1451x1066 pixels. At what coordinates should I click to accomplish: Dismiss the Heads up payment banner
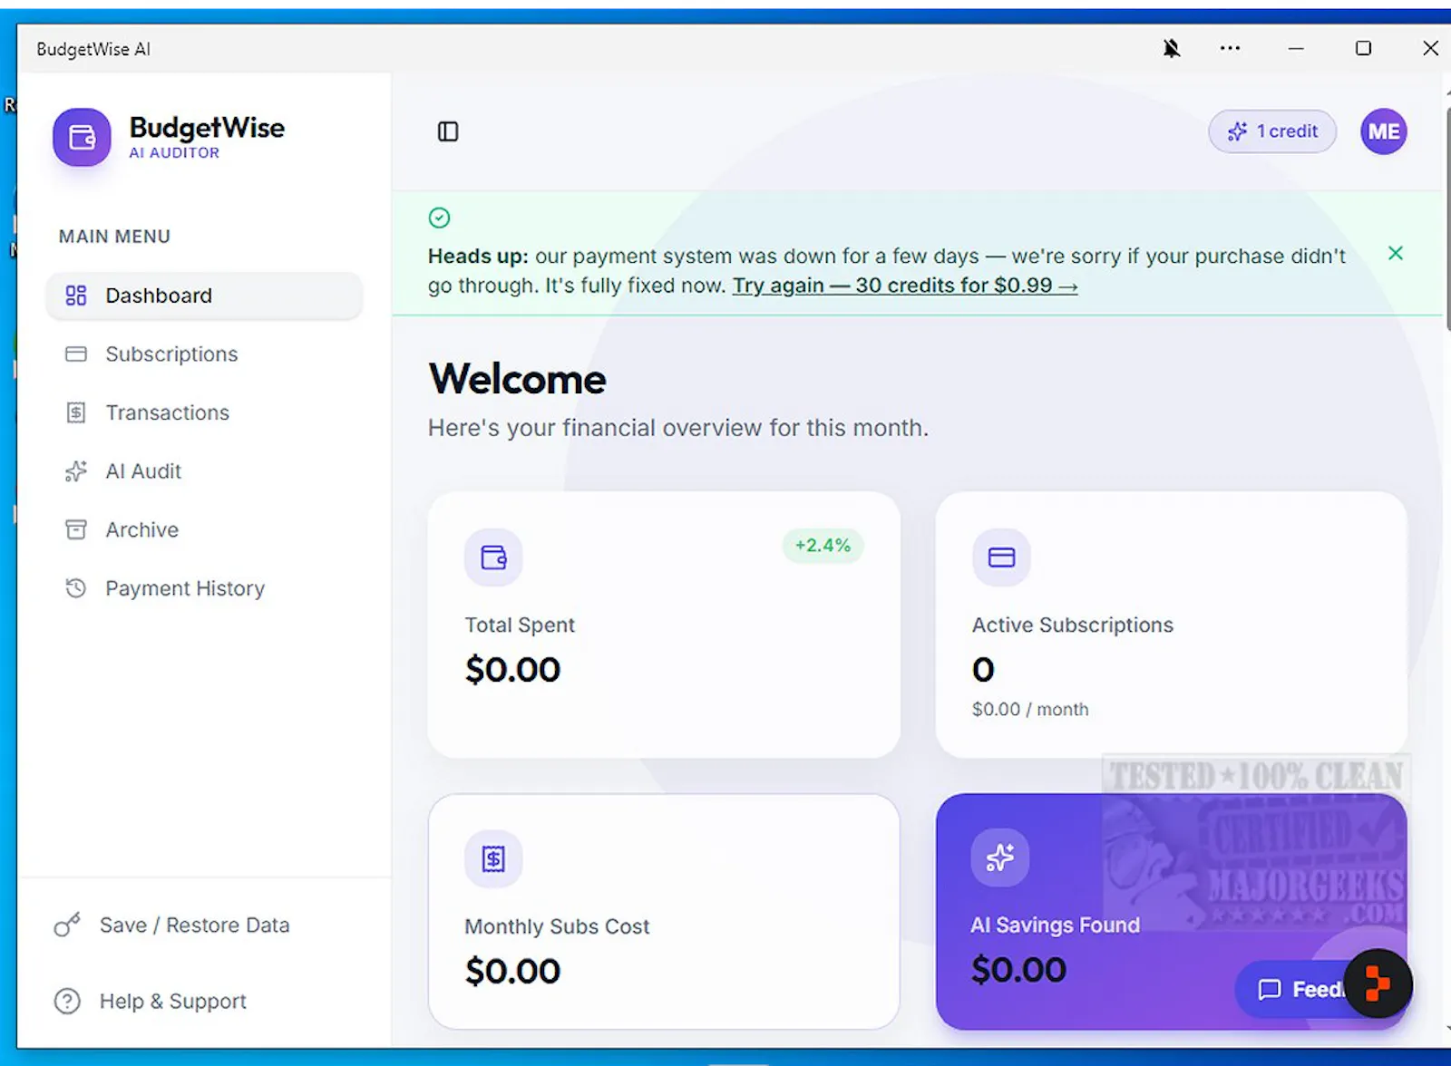pos(1396,254)
